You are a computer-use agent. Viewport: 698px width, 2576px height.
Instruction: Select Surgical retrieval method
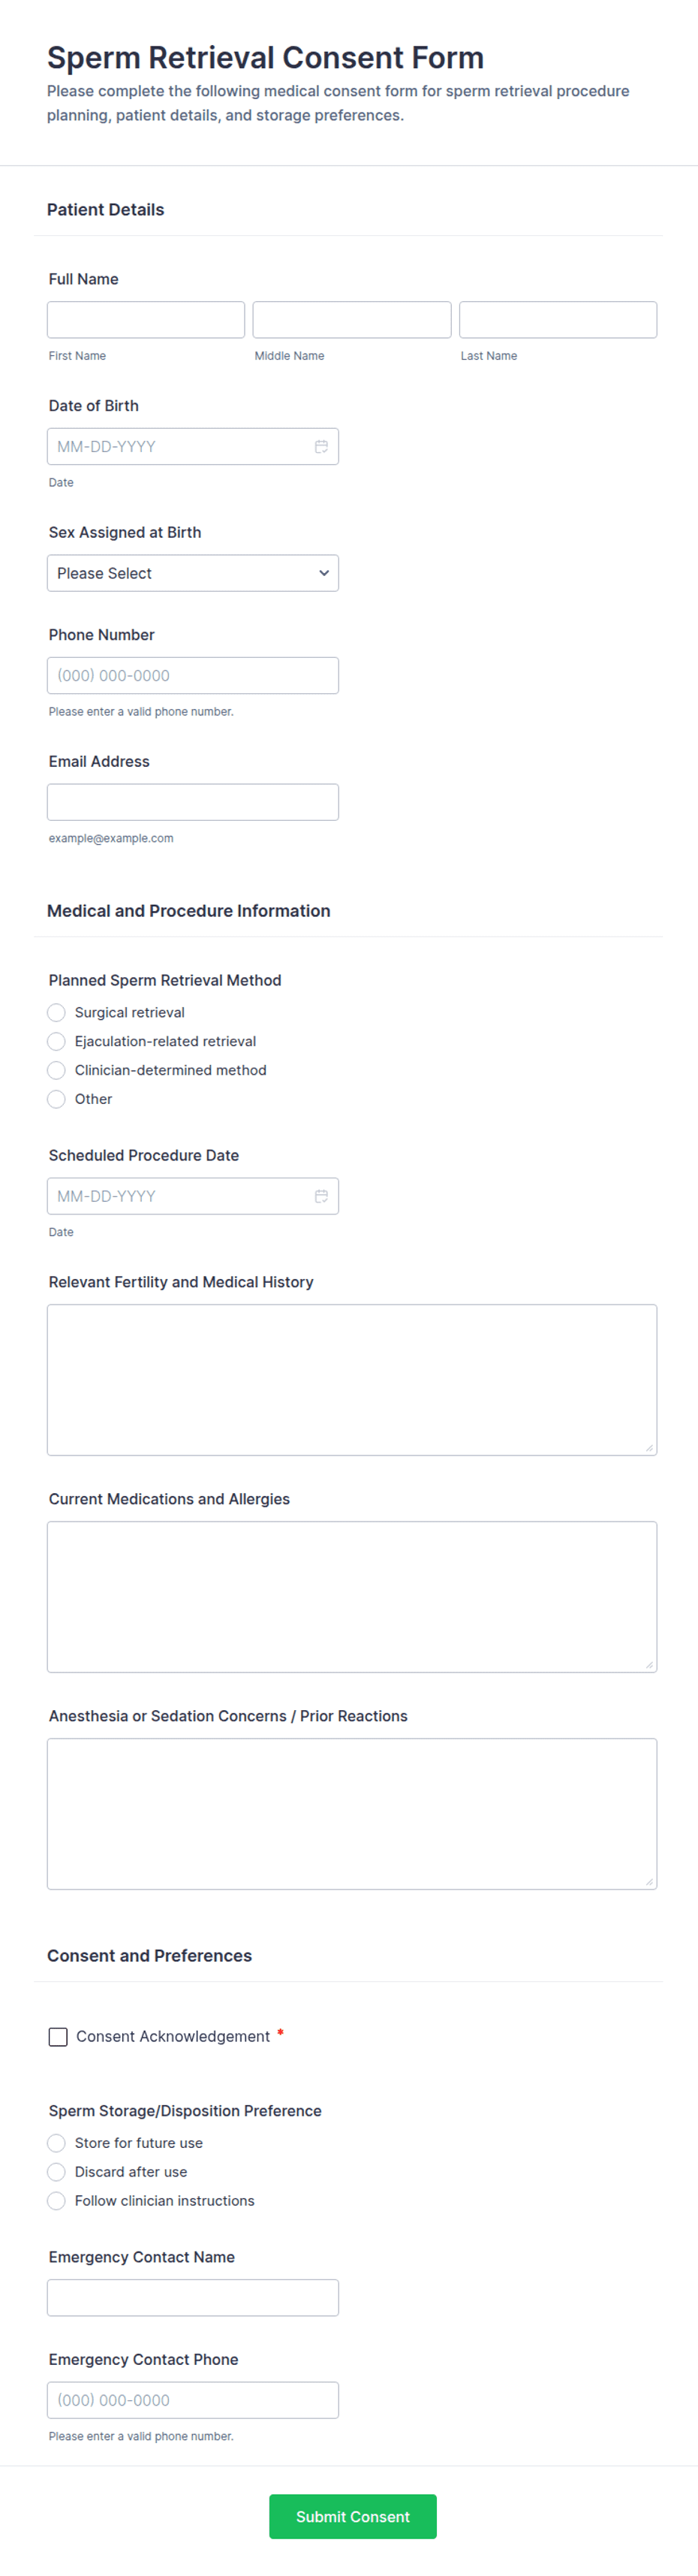click(56, 1012)
